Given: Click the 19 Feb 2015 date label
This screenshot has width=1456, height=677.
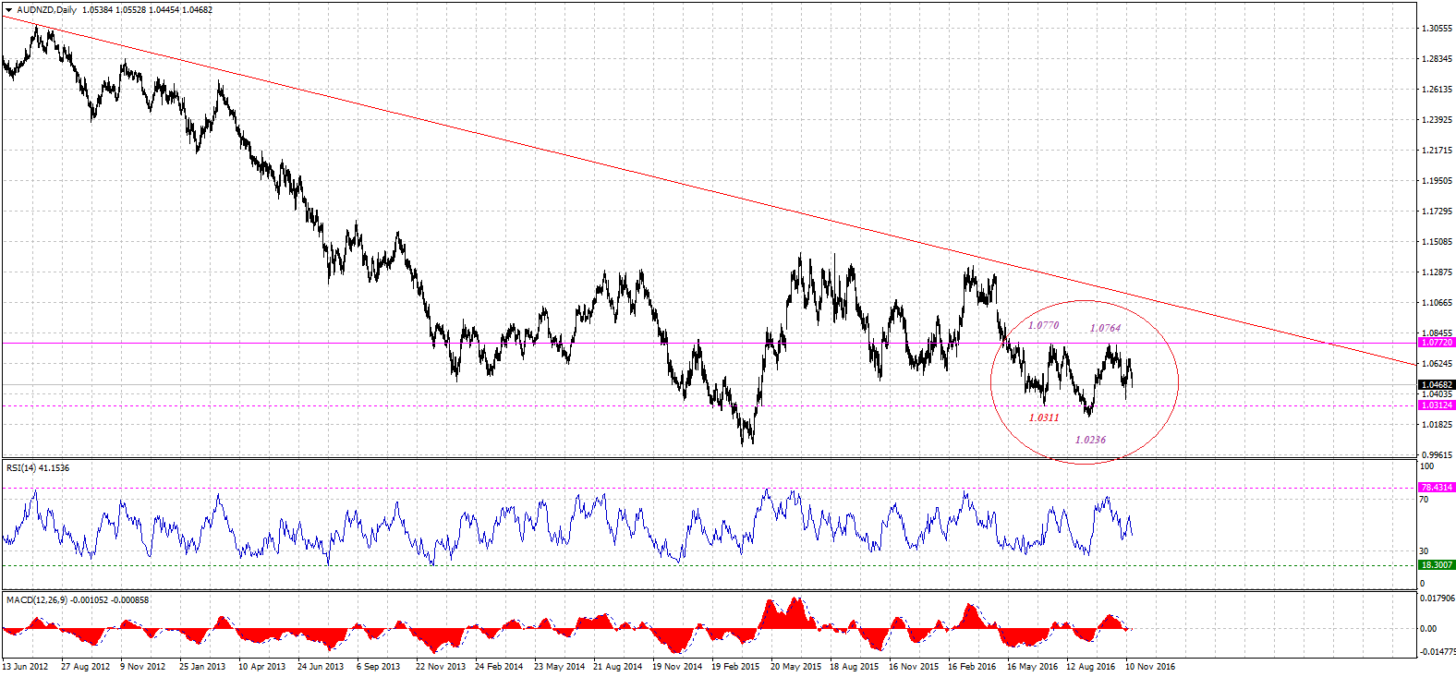Looking at the screenshot, I should click(735, 667).
